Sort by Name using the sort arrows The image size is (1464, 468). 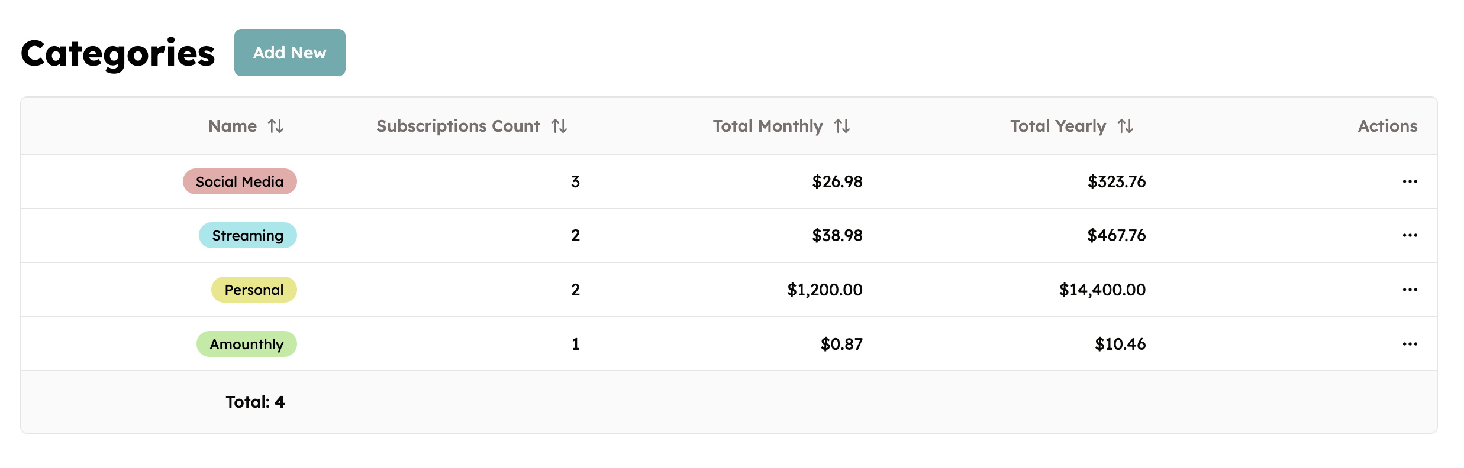(276, 126)
